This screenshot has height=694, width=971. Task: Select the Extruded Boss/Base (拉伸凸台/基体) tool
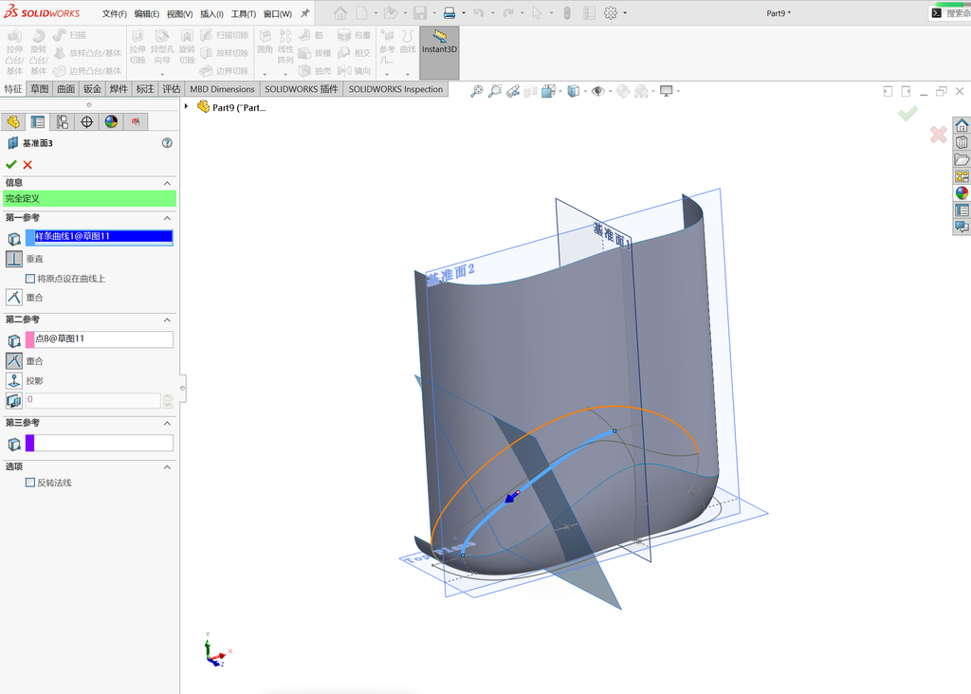(14, 52)
